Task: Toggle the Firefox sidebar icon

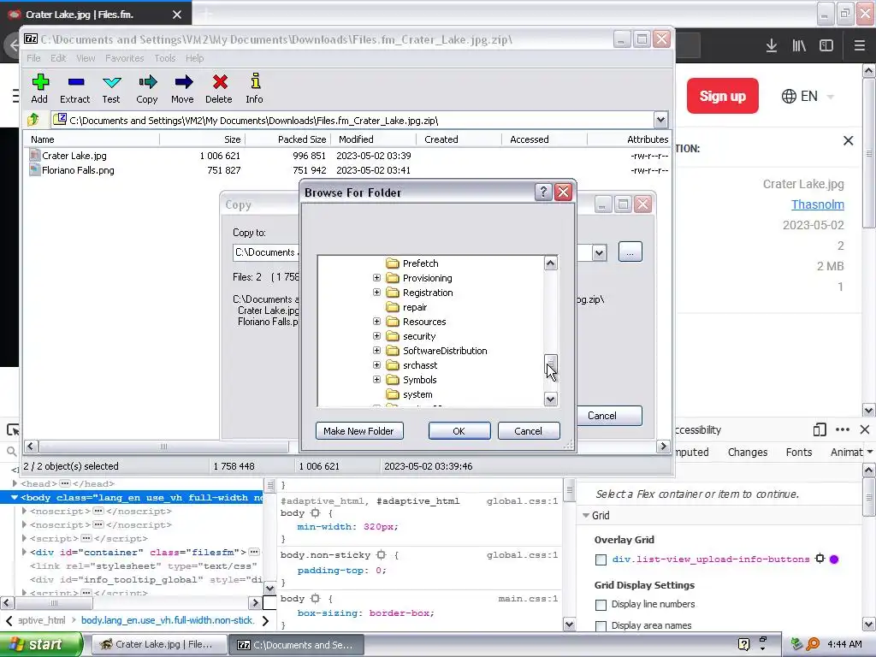Action: point(826,46)
